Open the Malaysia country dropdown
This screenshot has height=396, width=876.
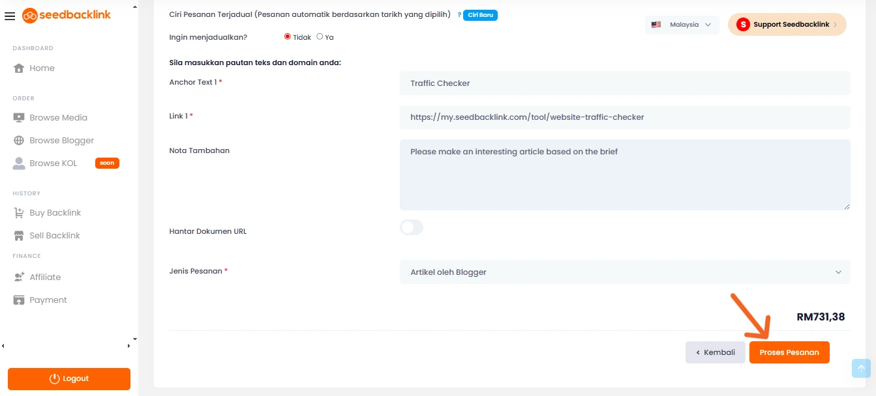click(682, 25)
